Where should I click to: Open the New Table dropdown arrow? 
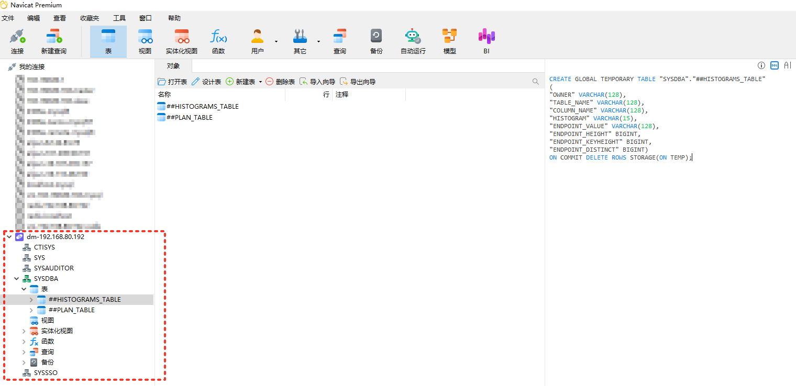click(260, 82)
